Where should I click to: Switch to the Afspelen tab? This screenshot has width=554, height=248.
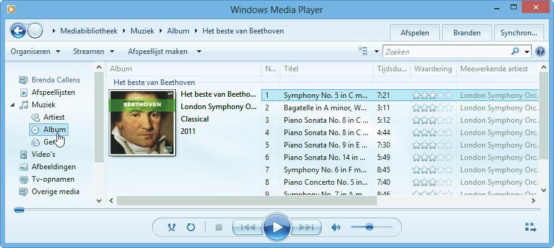pyautogui.click(x=415, y=33)
